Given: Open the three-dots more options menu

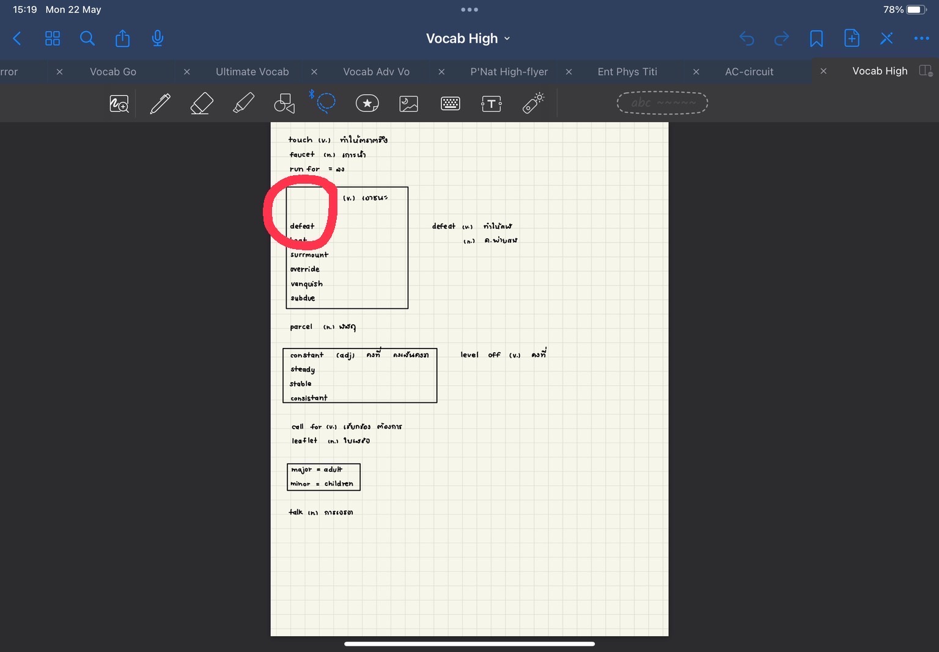Looking at the screenshot, I should click(921, 38).
